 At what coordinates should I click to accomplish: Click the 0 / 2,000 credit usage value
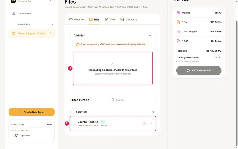[48, 124]
